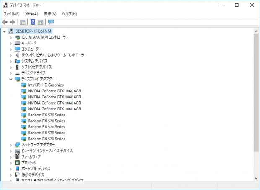260x190 pixels.
Task: Expand the キーボード chevron
Action: point(11,44)
